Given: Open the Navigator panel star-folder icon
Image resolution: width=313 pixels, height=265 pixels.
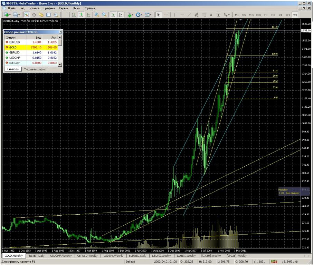Looking at the screenshot, I should [x=41, y=15].
